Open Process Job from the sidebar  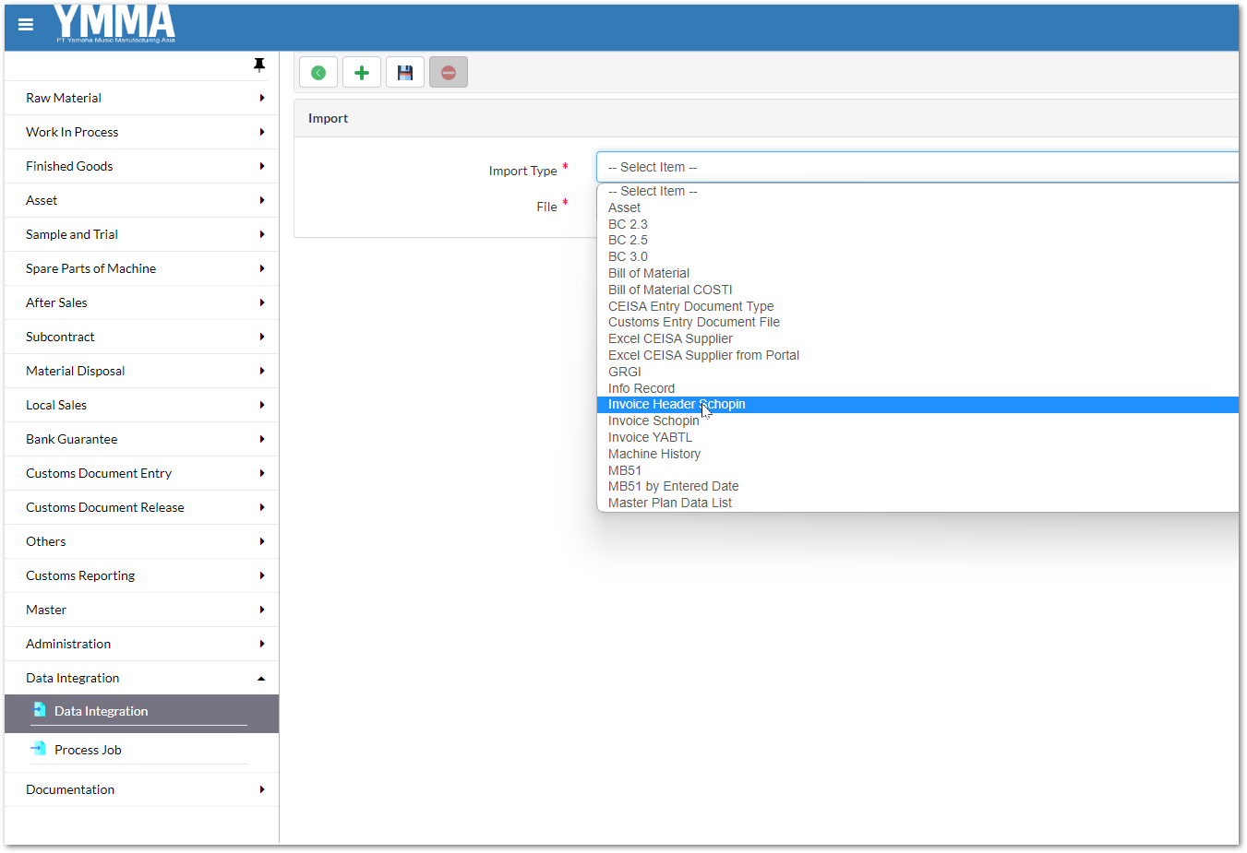(88, 750)
